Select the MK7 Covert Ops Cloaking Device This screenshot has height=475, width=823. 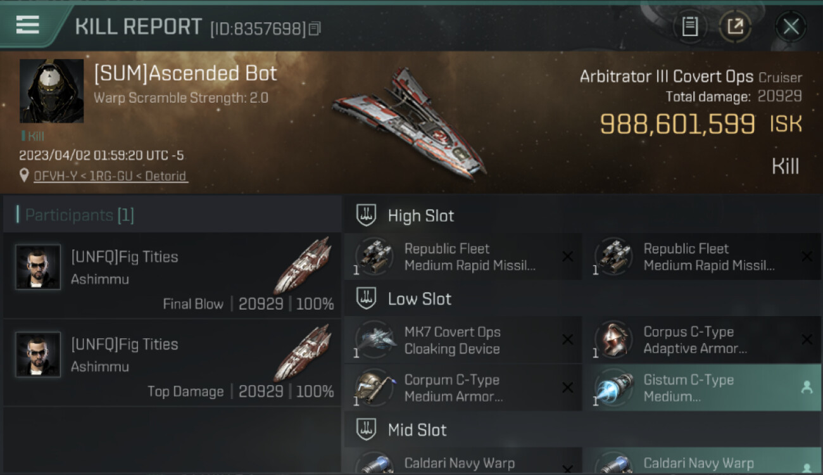point(463,340)
